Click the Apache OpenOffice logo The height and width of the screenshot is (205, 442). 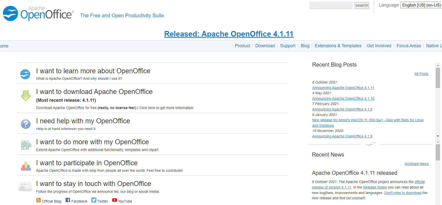38,13
